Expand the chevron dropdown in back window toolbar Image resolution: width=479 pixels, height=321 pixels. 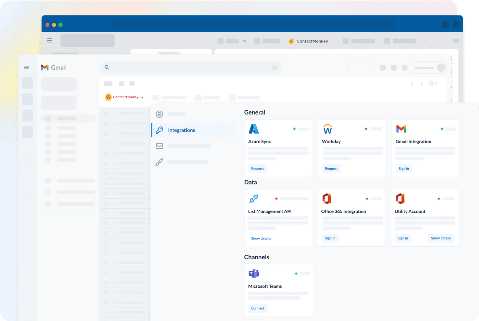tap(244, 41)
